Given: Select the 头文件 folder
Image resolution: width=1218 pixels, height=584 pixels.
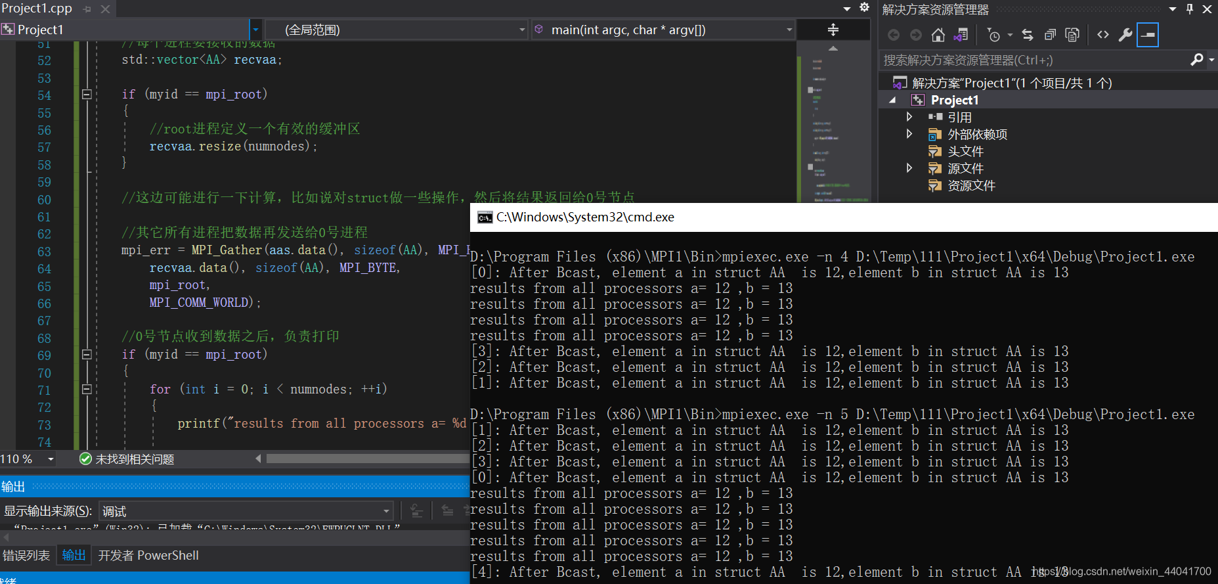Looking at the screenshot, I should pyautogui.click(x=965, y=151).
